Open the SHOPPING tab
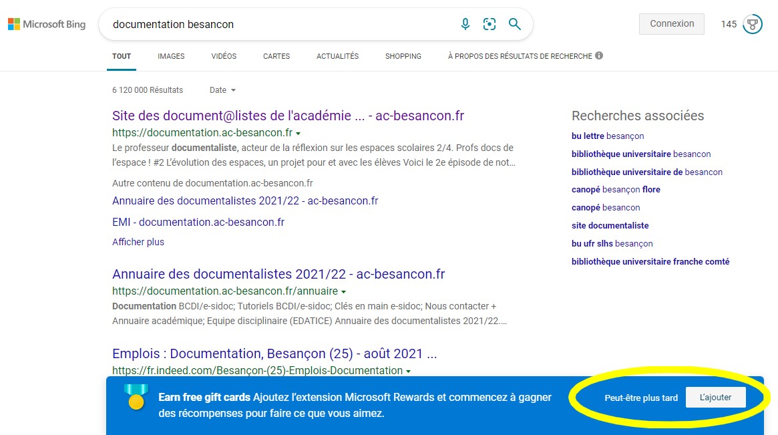 (403, 56)
